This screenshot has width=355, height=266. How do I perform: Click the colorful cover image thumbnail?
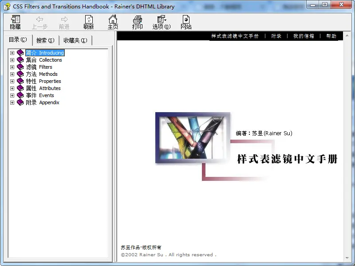(x=193, y=138)
